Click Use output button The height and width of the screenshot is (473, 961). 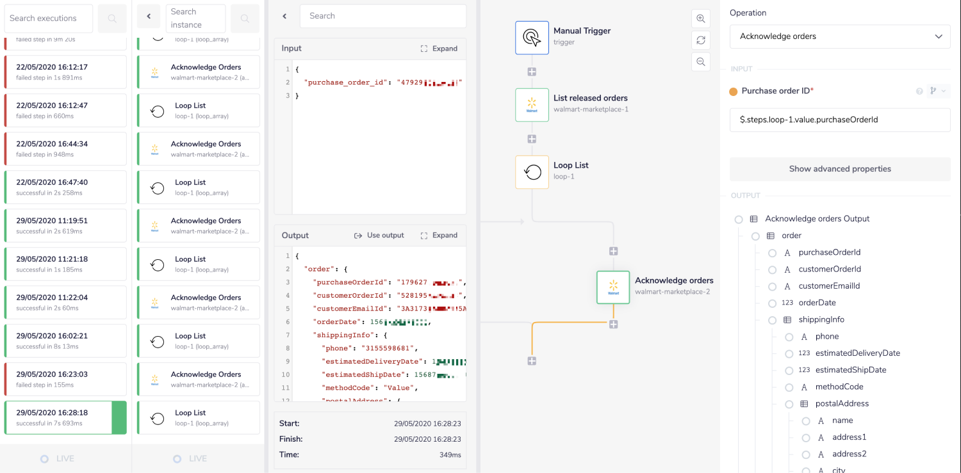[379, 236]
